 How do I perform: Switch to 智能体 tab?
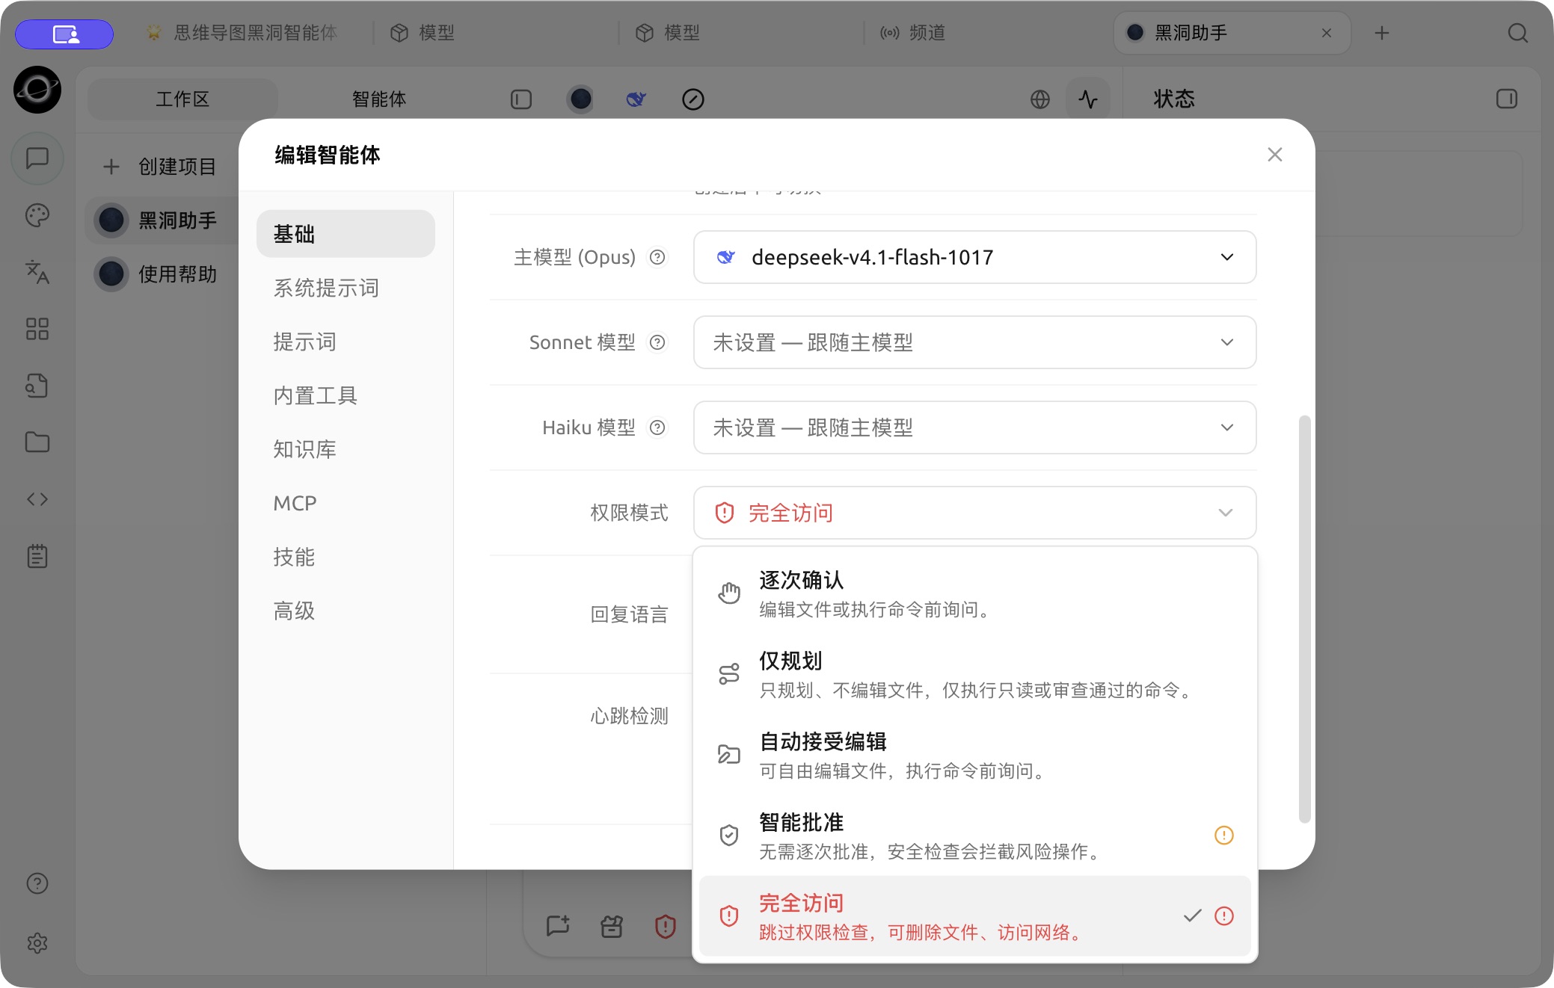click(379, 99)
